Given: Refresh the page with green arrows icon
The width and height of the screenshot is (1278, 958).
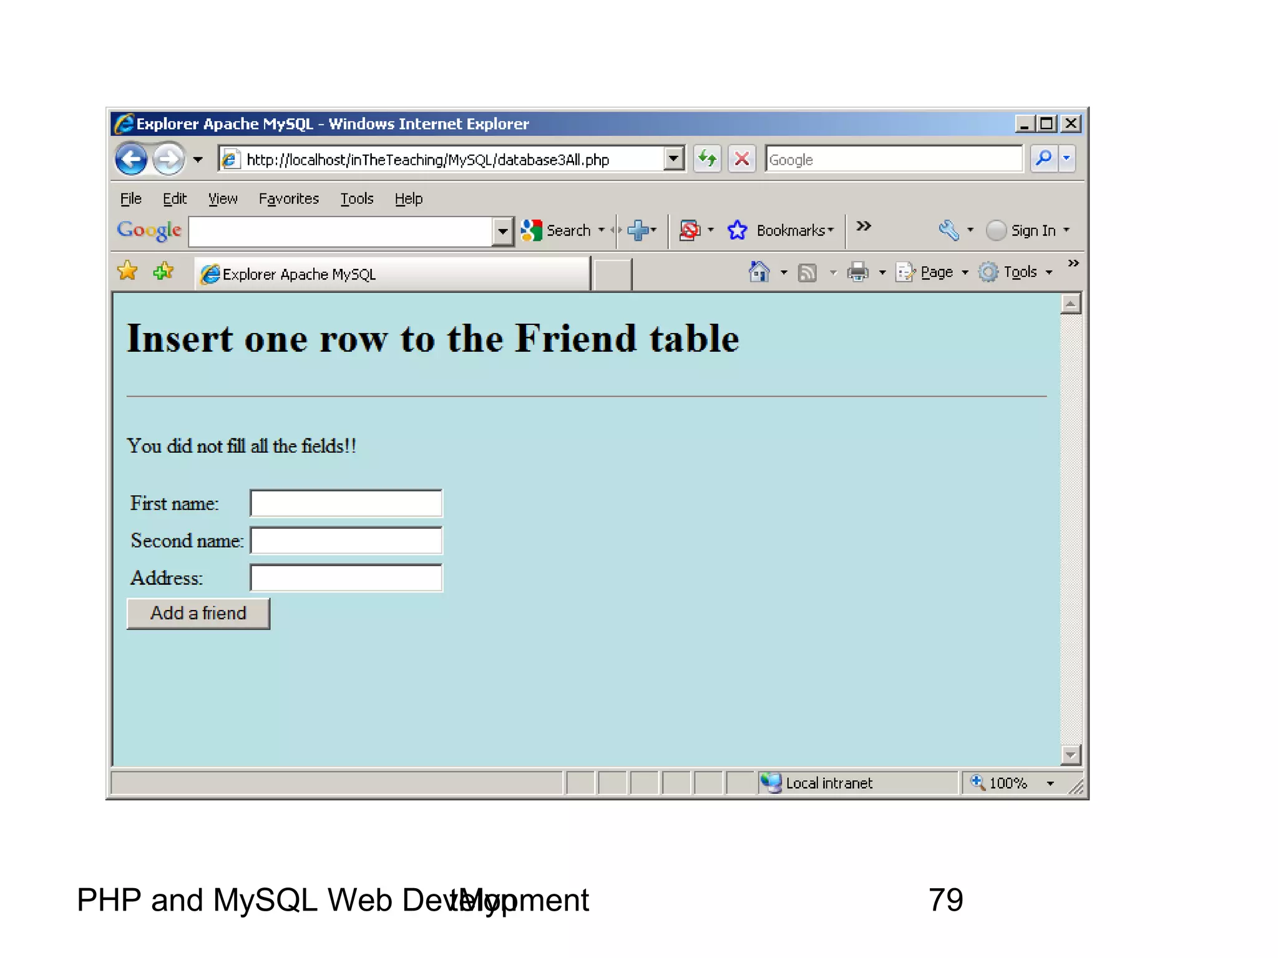Looking at the screenshot, I should coord(707,159).
